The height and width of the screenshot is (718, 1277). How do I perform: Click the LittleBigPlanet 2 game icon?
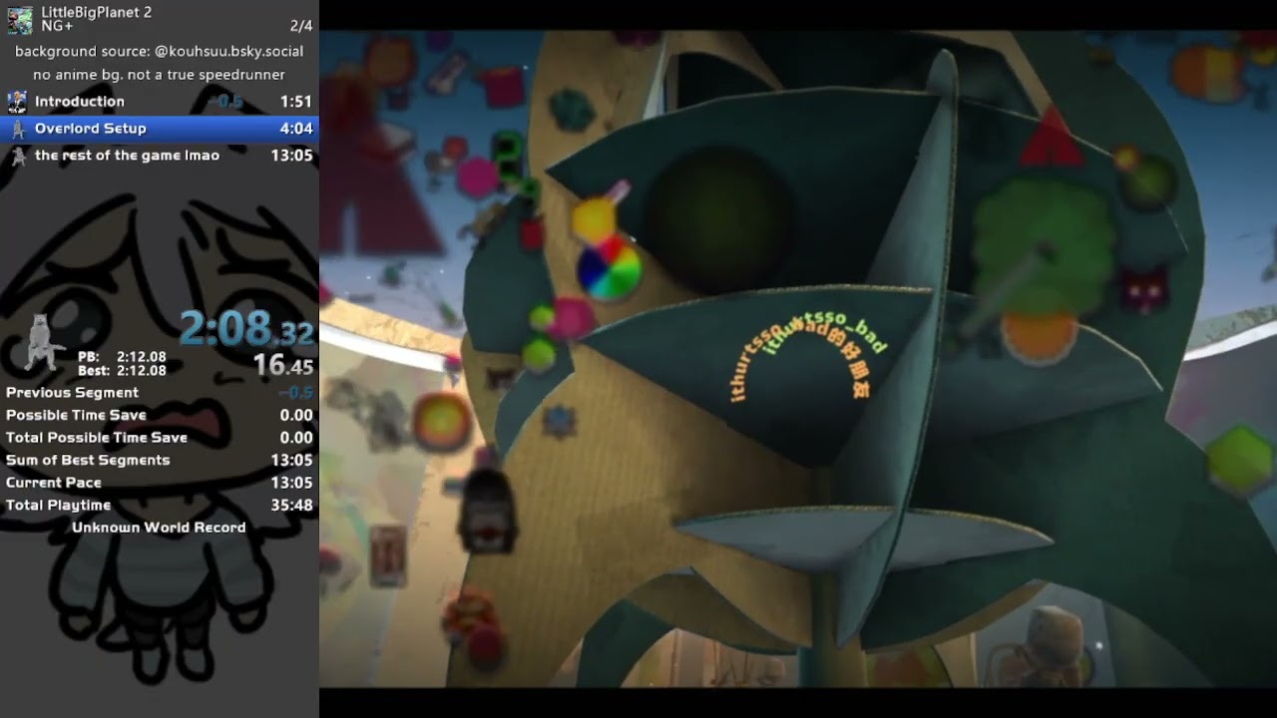click(20, 19)
